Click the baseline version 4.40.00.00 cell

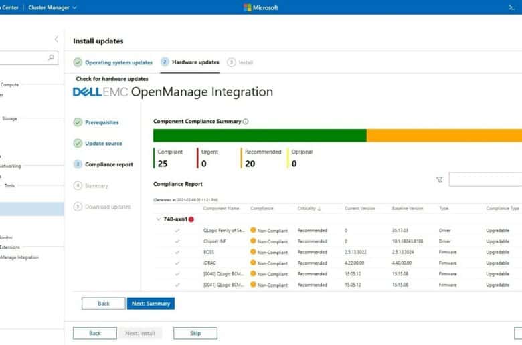pyautogui.click(x=402, y=263)
